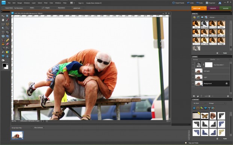Screen dimensions: 233x145
Task: Open the layer blend mode dropdown
Action: (x=200, y=60)
